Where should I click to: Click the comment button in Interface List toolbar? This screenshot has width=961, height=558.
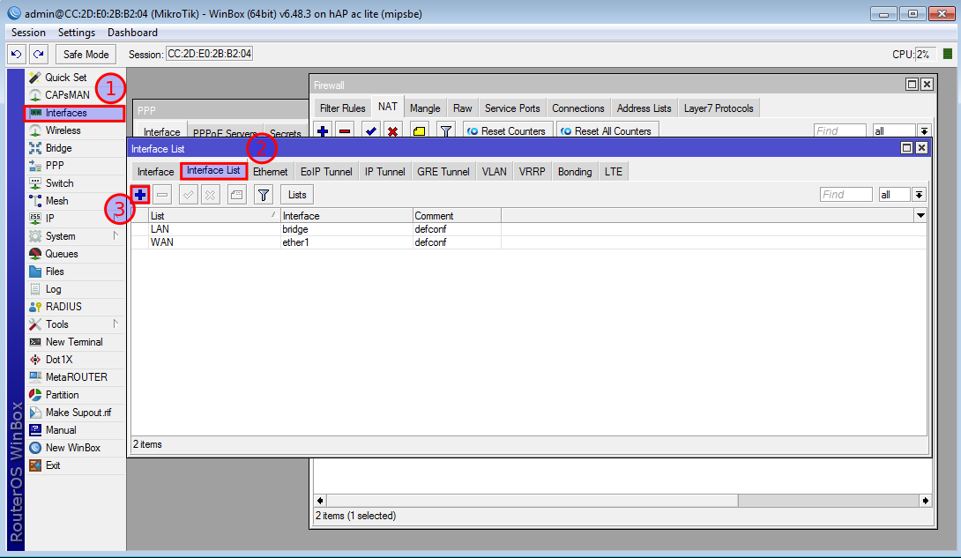236,195
